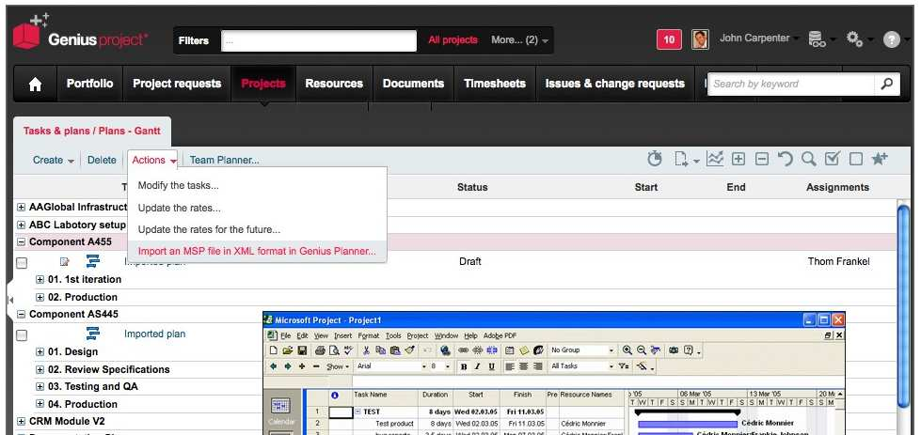Click John Carpenter's avatar picture

pyautogui.click(x=700, y=39)
